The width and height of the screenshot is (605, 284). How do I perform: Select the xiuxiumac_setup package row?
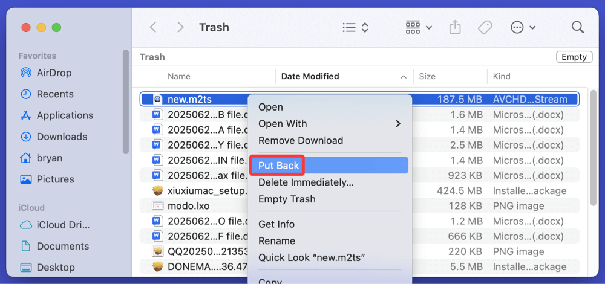pos(359,191)
